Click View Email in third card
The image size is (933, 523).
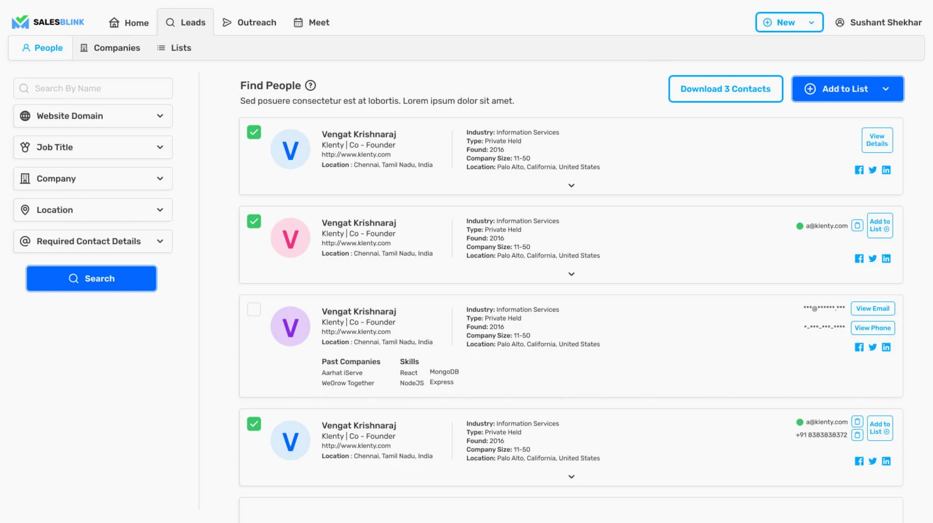(872, 308)
